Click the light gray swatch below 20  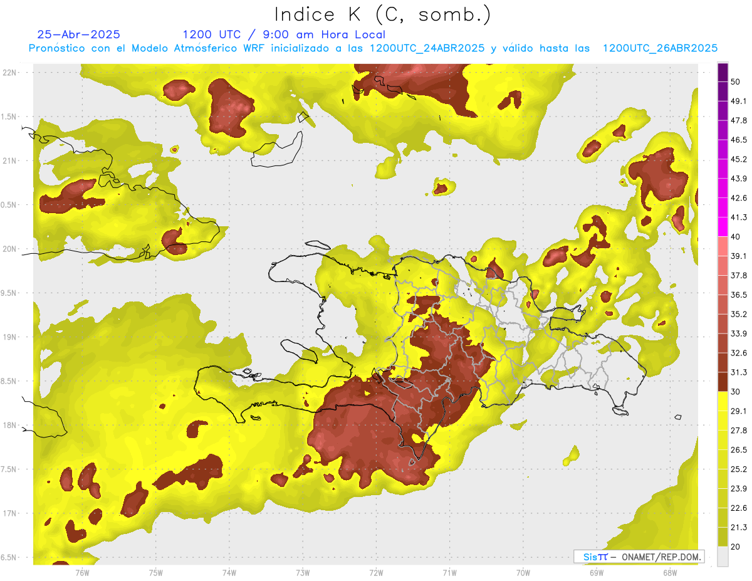tap(723, 557)
